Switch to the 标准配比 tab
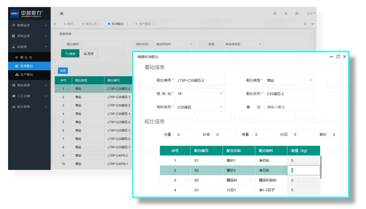This screenshot has width=366, height=209. coord(118,24)
